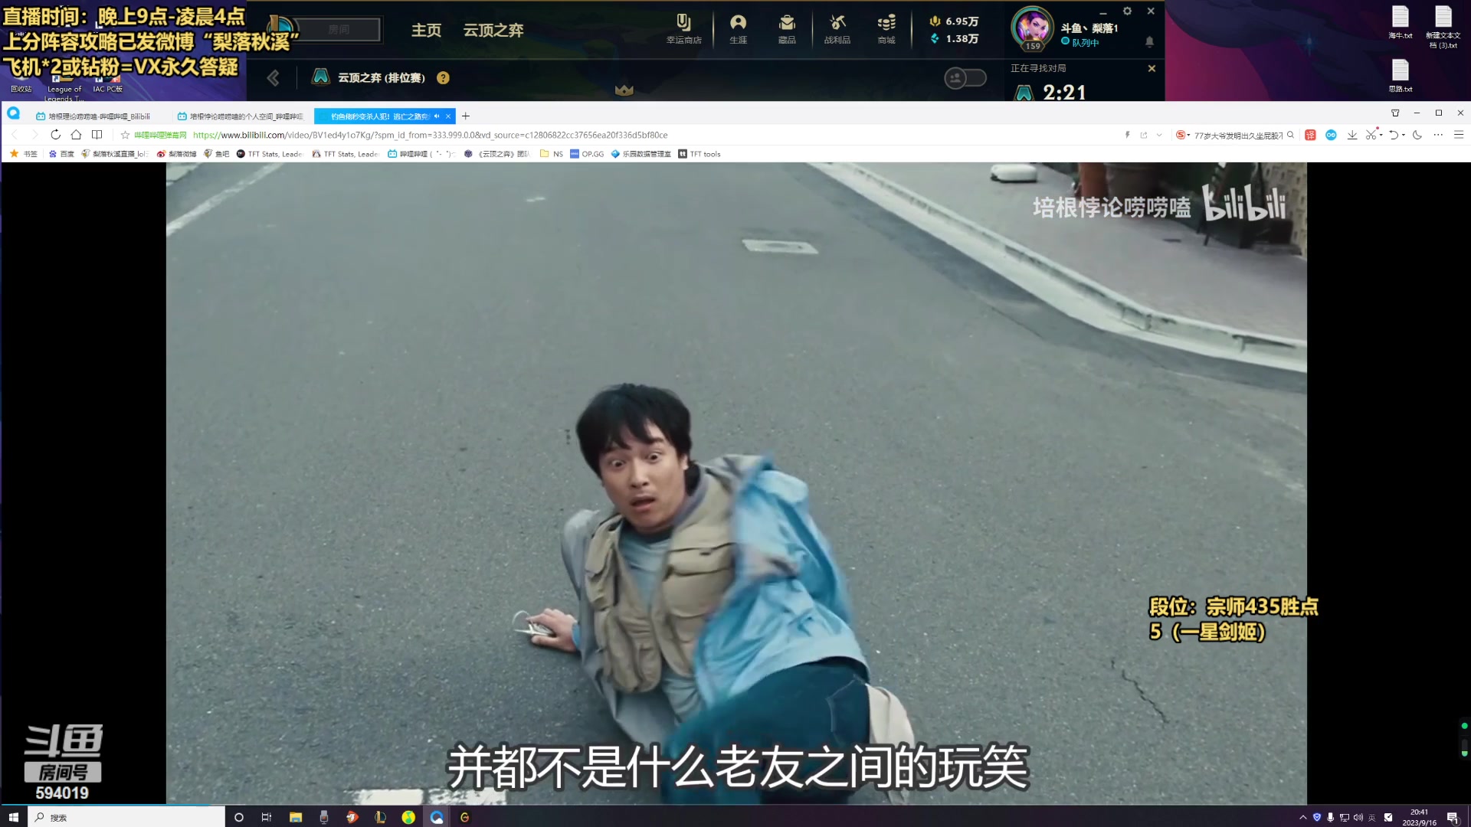
Task: Click the share page icon in address bar
Action: [1144, 135]
